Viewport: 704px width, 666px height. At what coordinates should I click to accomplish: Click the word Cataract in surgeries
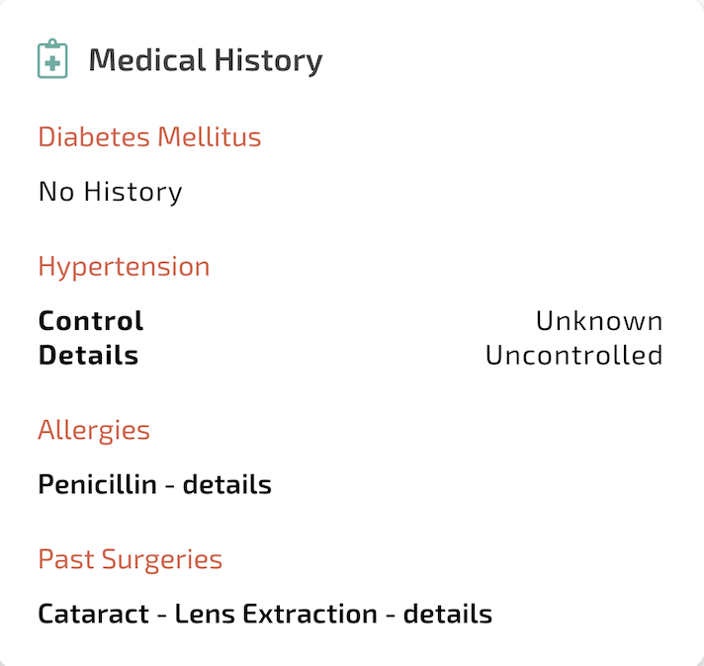pyautogui.click(x=94, y=614)
